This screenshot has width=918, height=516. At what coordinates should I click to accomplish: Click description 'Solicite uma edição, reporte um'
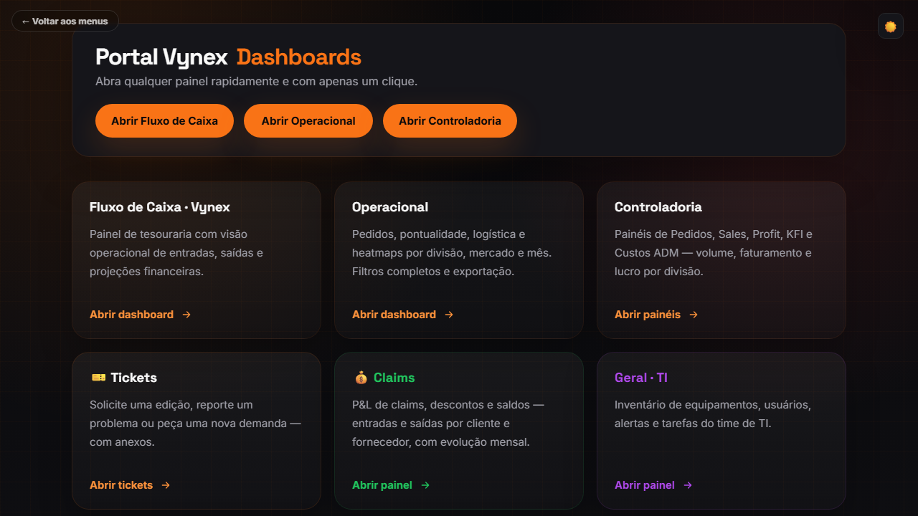[171, 405]
